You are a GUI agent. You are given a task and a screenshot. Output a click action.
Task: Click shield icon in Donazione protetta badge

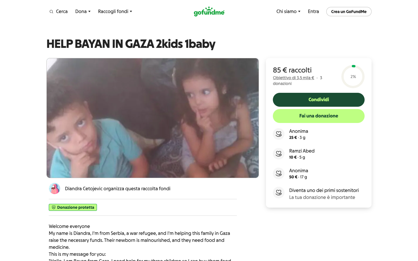[54, 207]
